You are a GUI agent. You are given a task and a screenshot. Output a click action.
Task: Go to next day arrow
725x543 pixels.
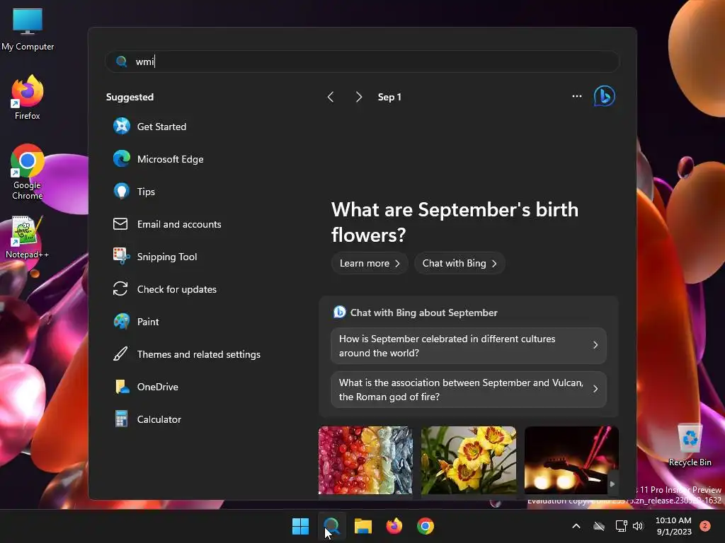tap(358, 97)
